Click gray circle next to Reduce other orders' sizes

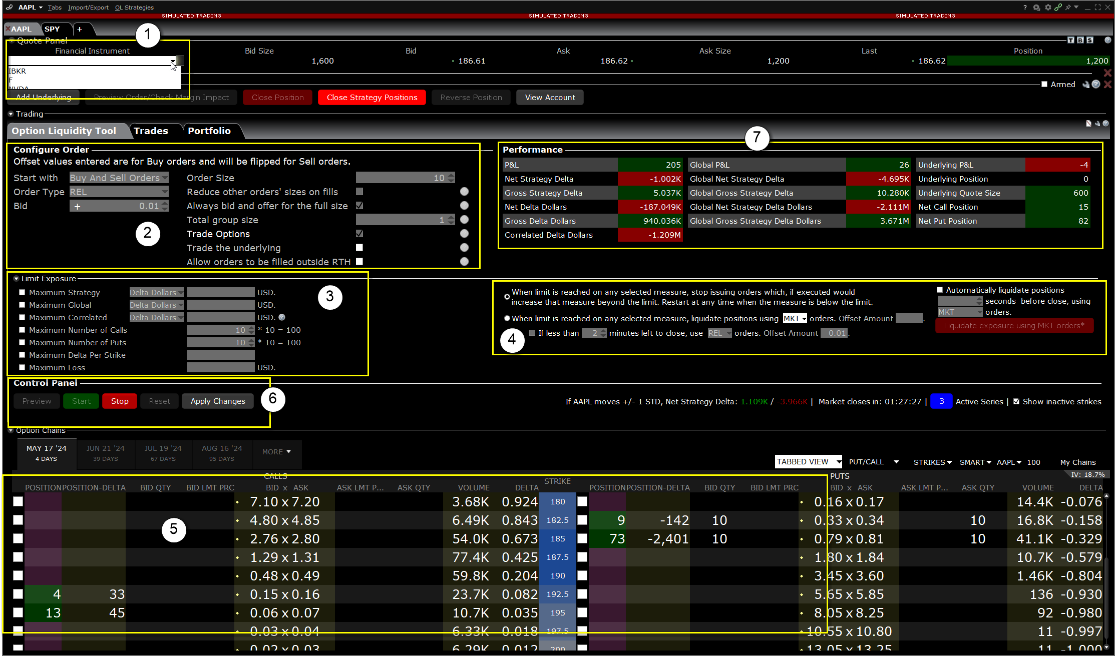coord(464,192)
